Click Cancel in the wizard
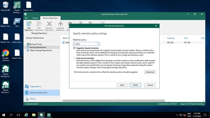The height and width of the screenshot is (118, 210). pos(150,85)
